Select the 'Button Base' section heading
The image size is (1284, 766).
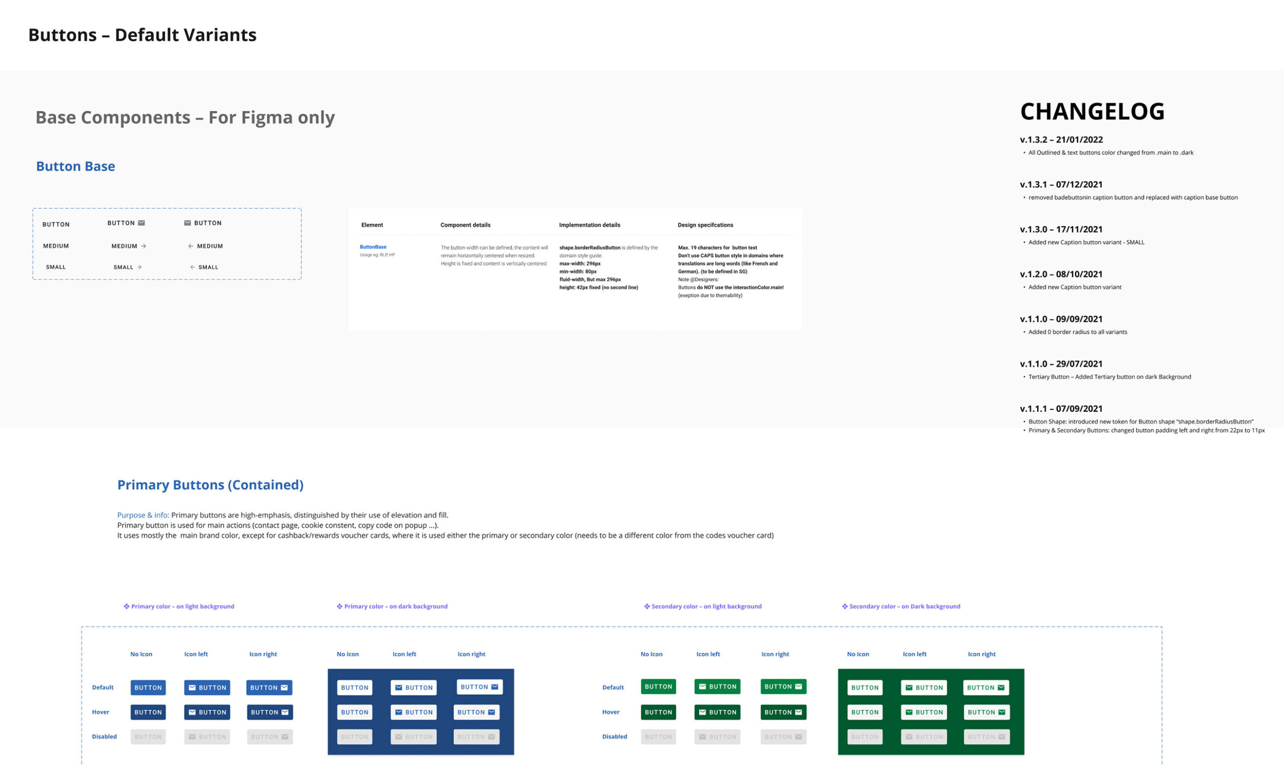click(x=75, y=166)
